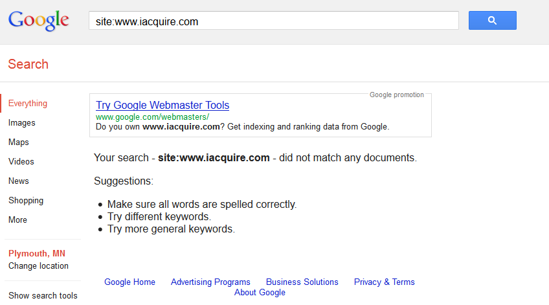Open Google Home footer link
The height and width of the screenshot is (305, 549).
(130, 282)
